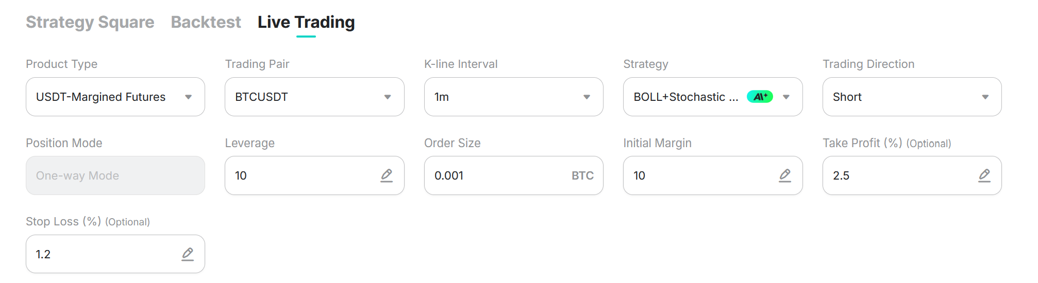Click the Stop Loss edit pencil icon

pos(188,254)
